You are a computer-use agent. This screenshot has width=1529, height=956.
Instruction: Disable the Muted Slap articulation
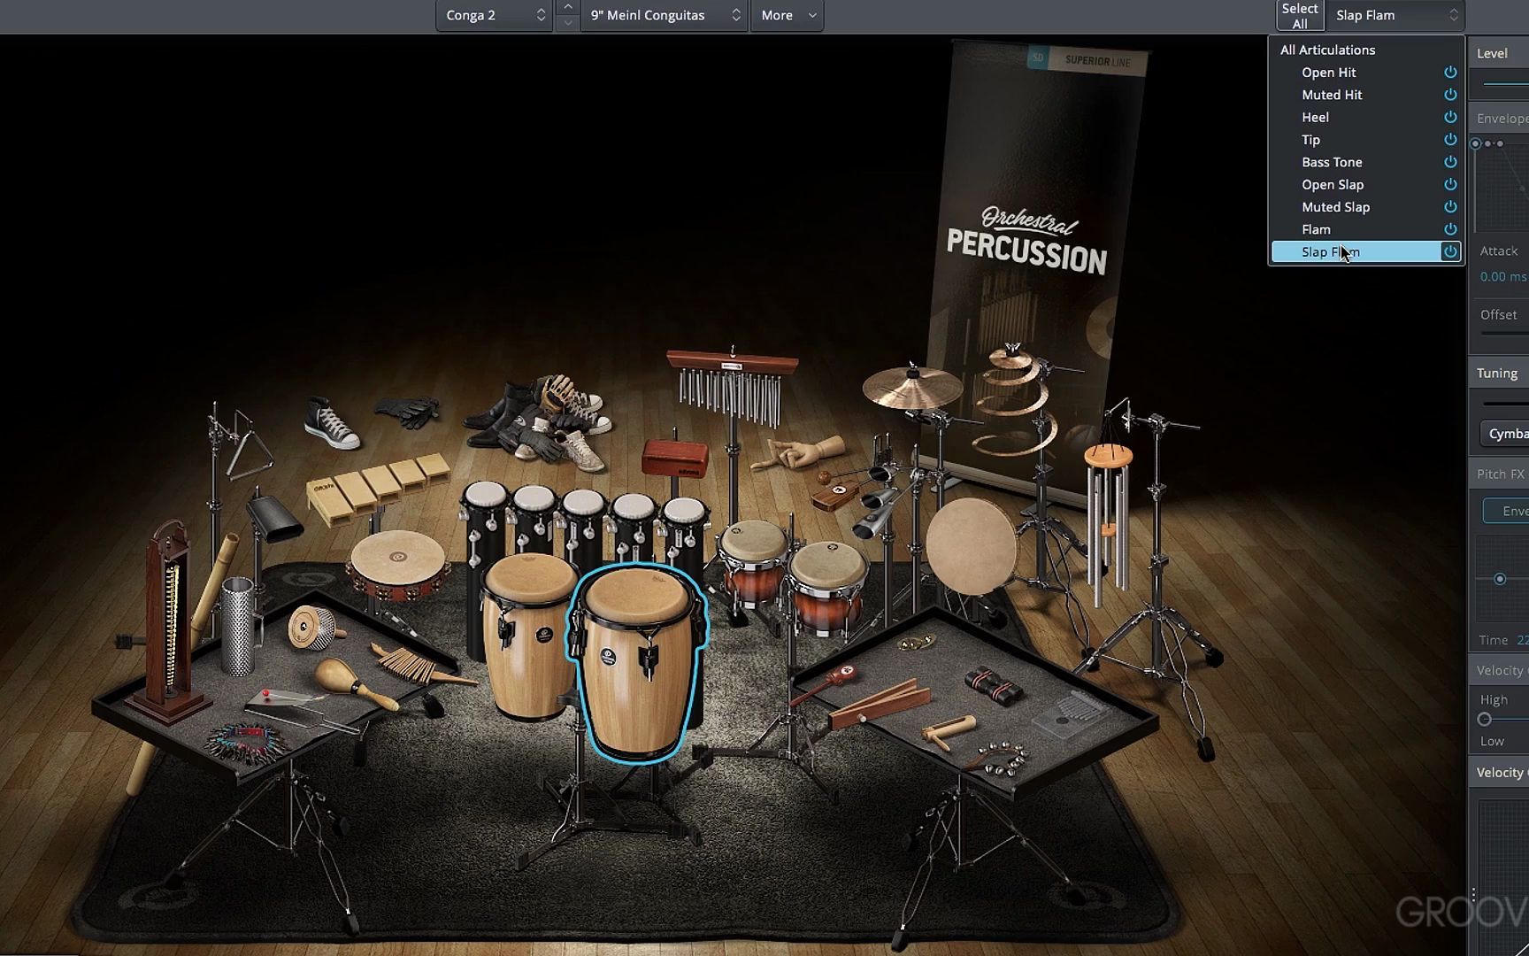(x=1450, y=206)
